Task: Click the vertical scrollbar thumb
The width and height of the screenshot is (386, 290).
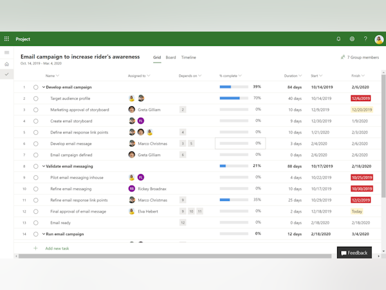Action: (383, 135)
